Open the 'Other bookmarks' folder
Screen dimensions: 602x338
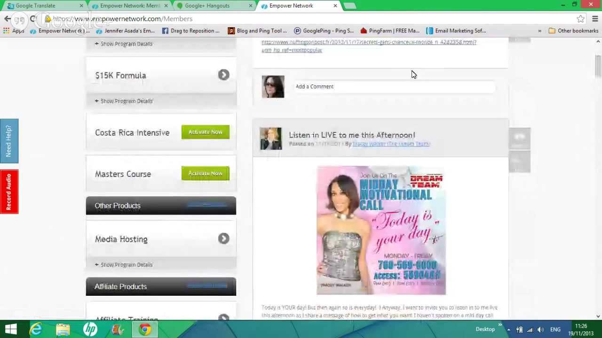pos(573,31)
